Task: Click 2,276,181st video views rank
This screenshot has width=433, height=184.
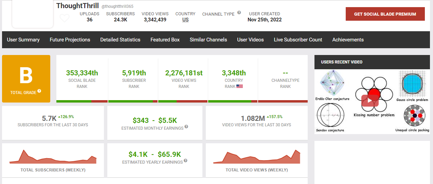Action: (184, 73)
